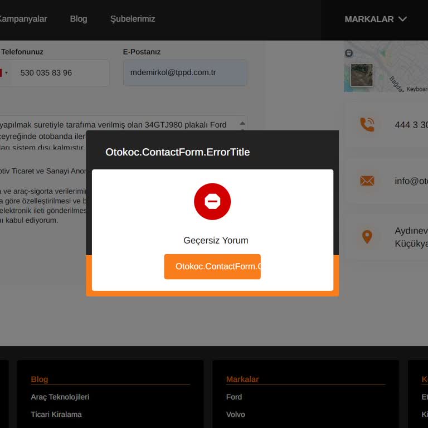The height and width of the screenshot is (428, 428).
Task: Open Araç Teknolojileri footer link
Action: (x=60, y=397)
